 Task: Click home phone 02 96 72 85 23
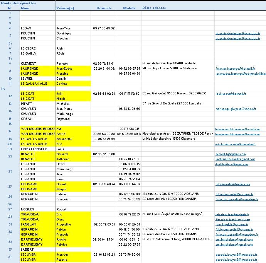(x=104, y=254)
